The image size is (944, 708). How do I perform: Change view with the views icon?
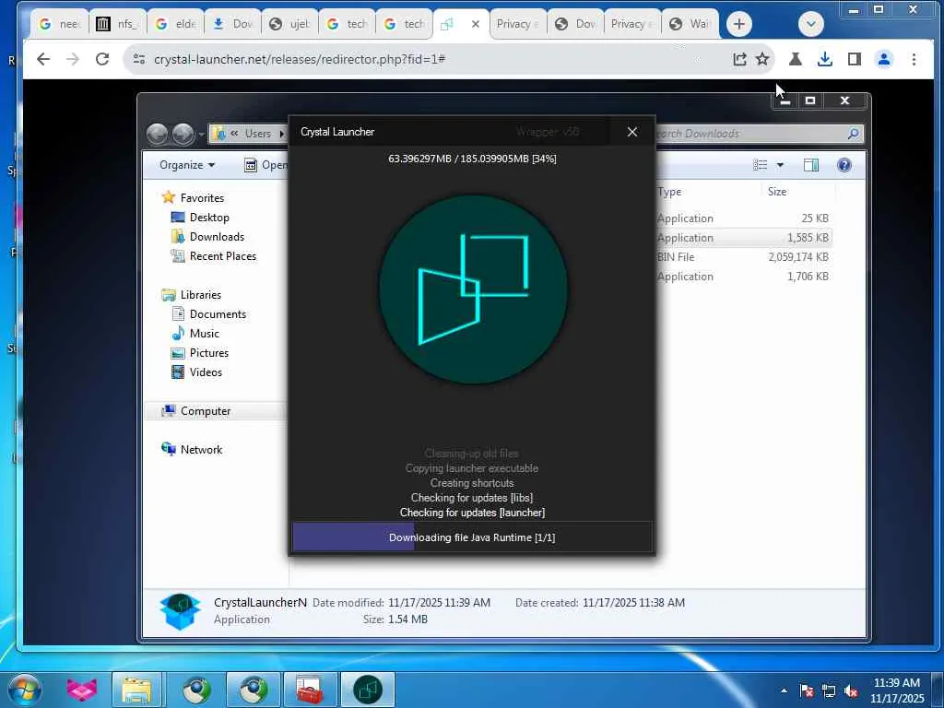(x=761, y=165)
